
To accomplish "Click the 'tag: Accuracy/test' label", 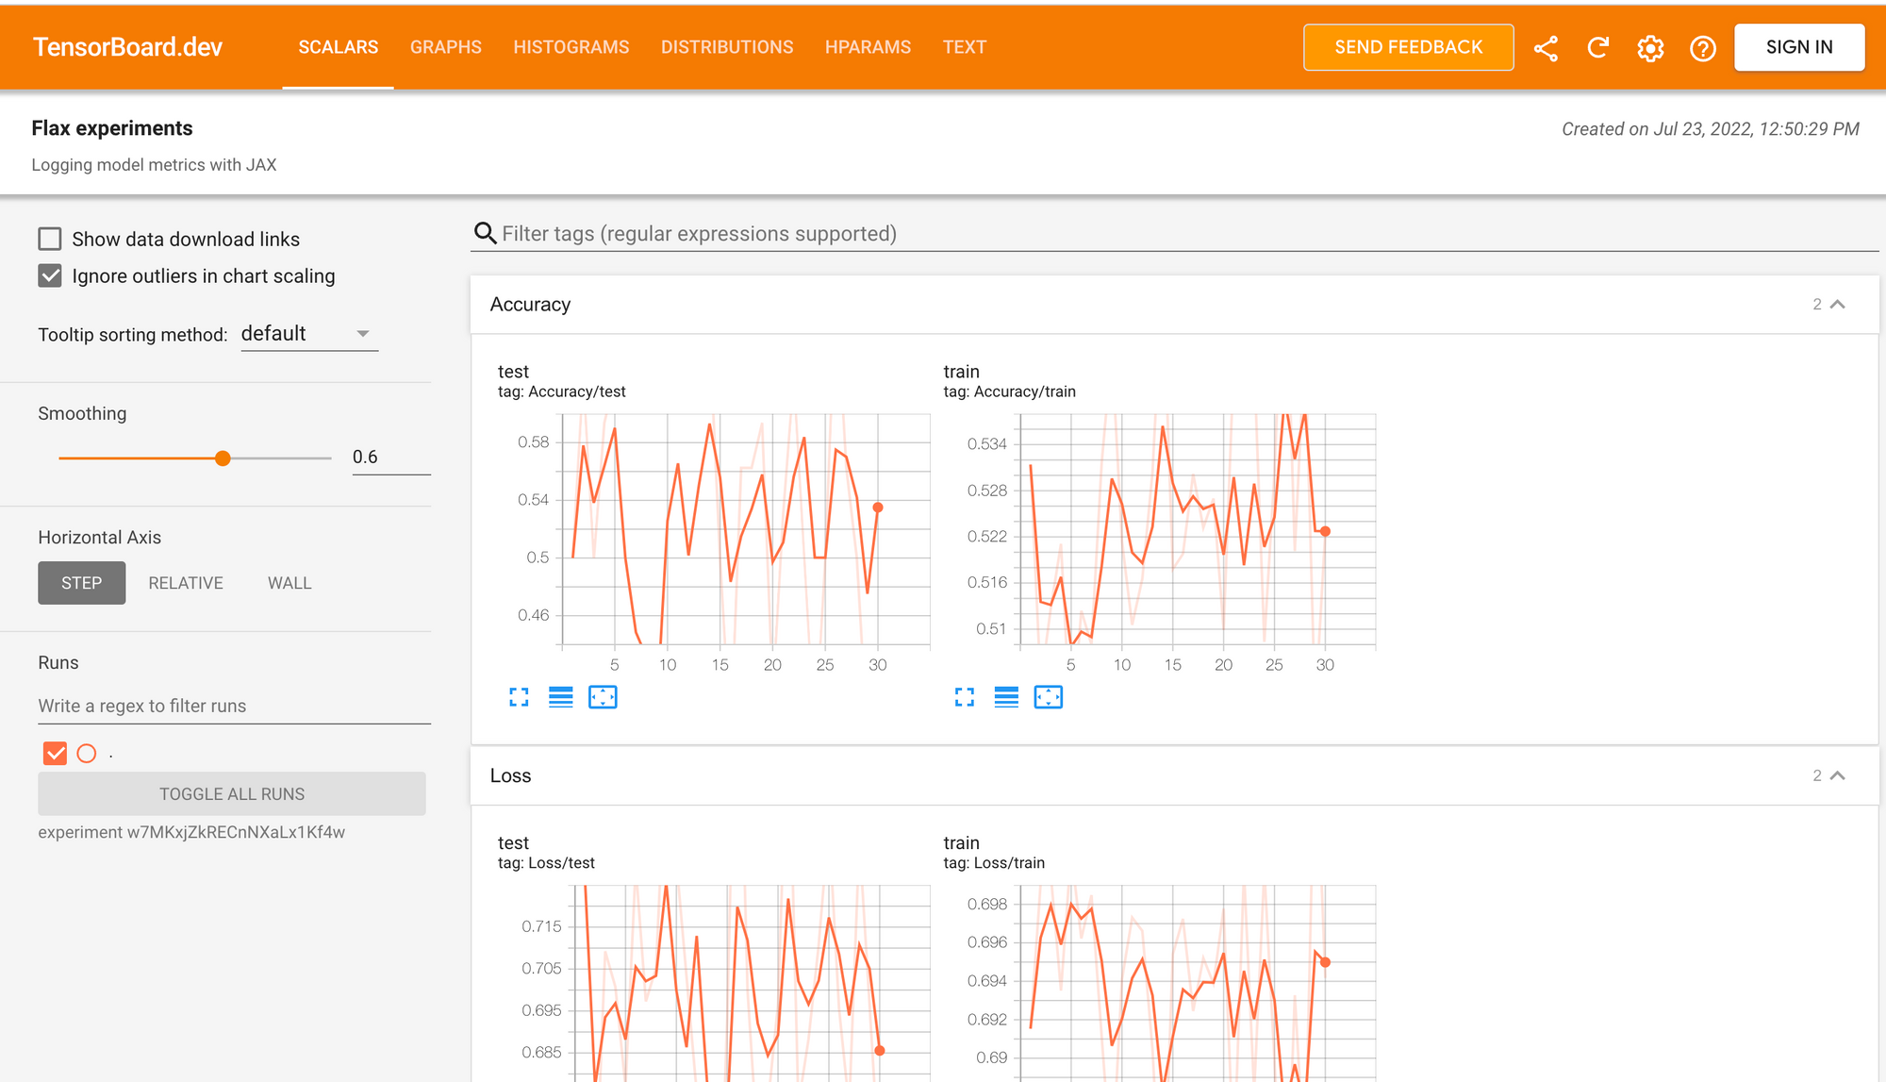I will 562,391.
